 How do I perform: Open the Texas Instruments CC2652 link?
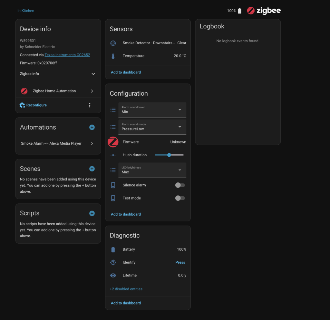(67, 55)
